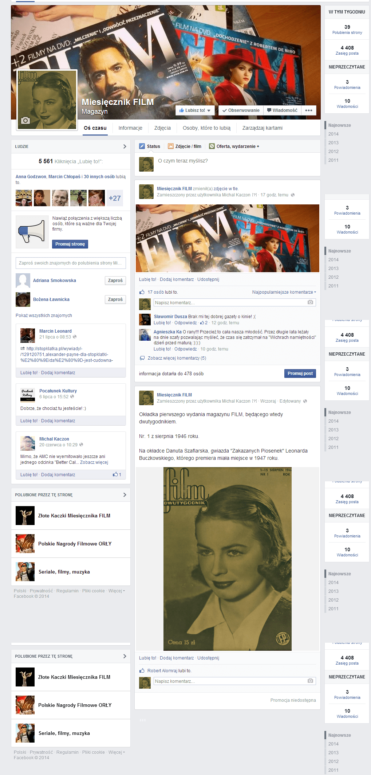
Task: Open the cover photo image in the post
Action: [x=228, y=238]
